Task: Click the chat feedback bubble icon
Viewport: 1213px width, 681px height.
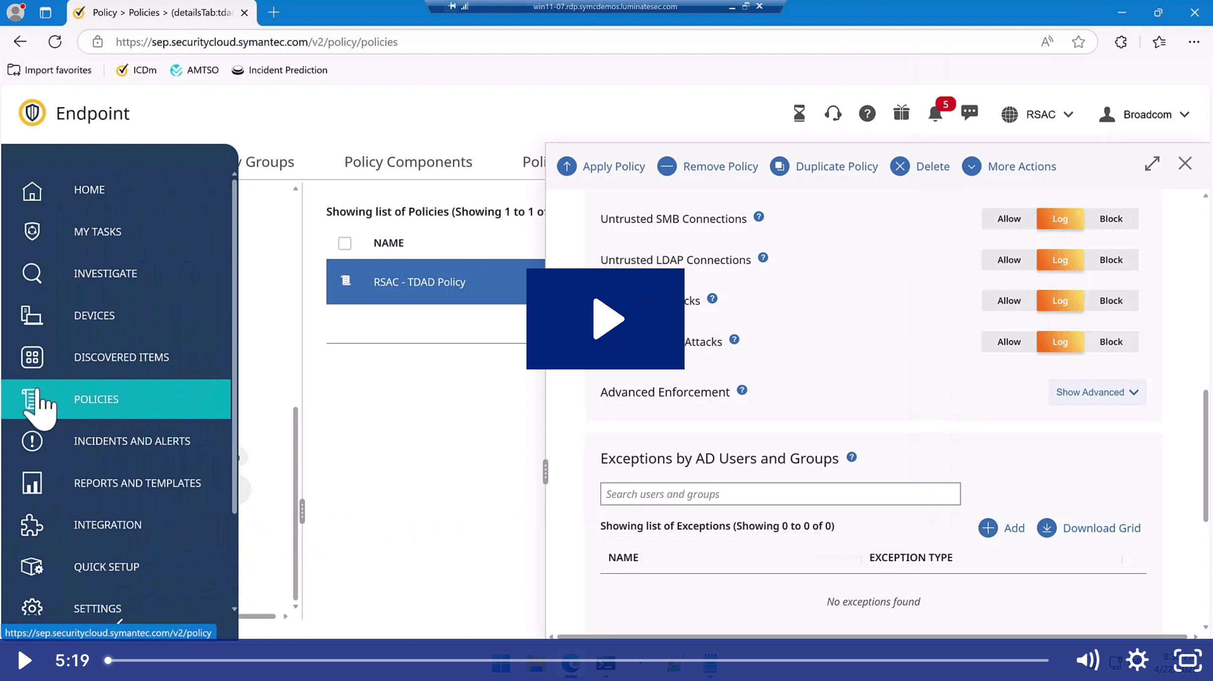Action: point(969,113)
